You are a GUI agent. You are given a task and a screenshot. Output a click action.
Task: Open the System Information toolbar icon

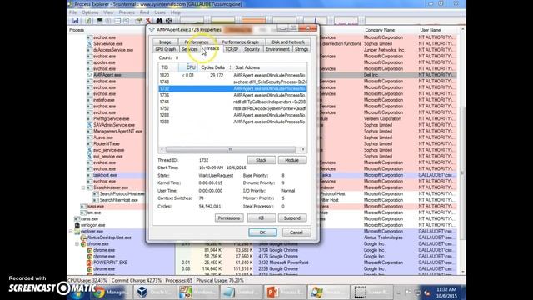(100, 21)
